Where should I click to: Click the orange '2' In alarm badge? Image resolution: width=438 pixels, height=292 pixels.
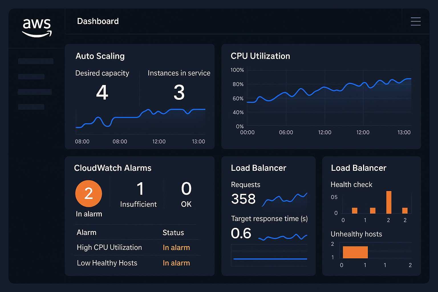[88, 193]
